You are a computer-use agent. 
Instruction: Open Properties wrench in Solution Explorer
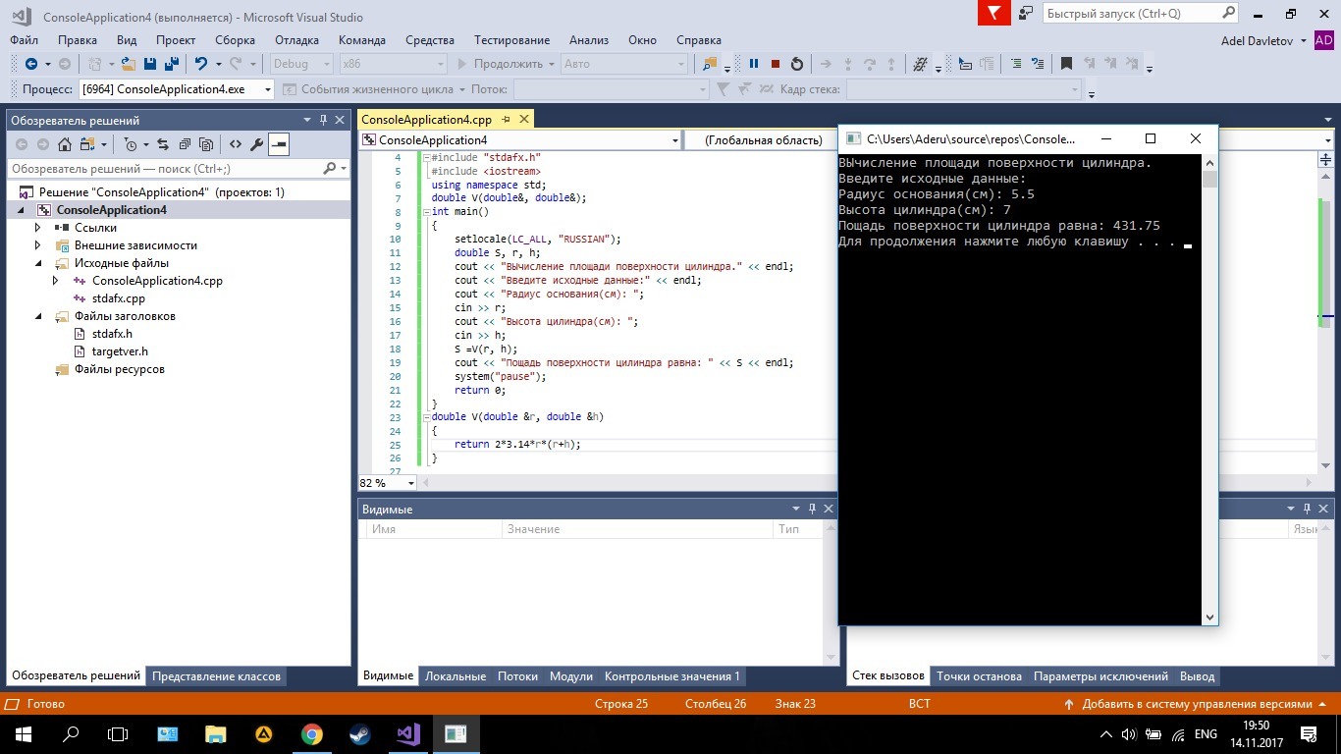click(x=257, y=144)
